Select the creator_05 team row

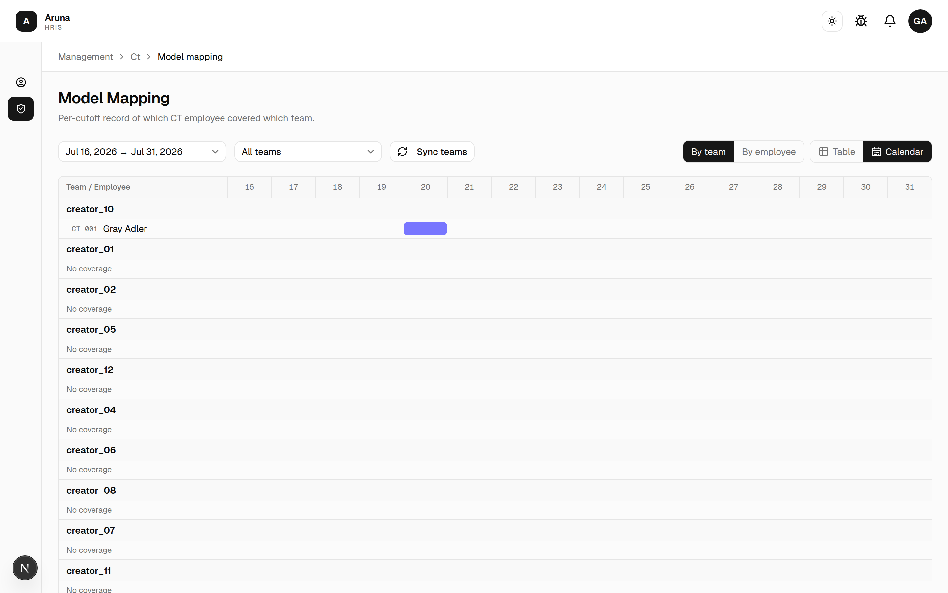(495, 329)
